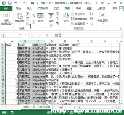Open Get External Data (获取外部数据)
124x115 pixels.
pos(7,19)
